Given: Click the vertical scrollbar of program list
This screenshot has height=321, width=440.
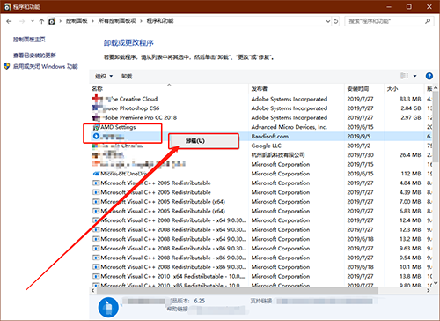Looking at the screenshot, I should click(x=436, y=126).
